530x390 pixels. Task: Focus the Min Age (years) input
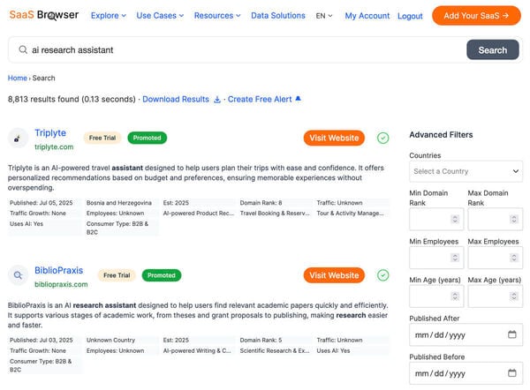(x=436, y=296)
